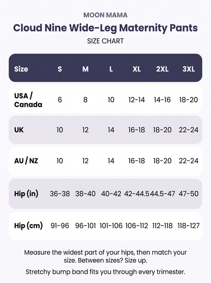Select the USA / Canada row label

(x=28, y=100)
